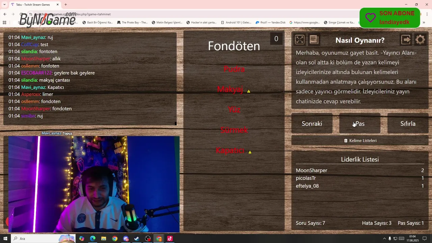Open OBS Studio from the taskbar
Screen dimensions: 432x243
pos(148,239)
